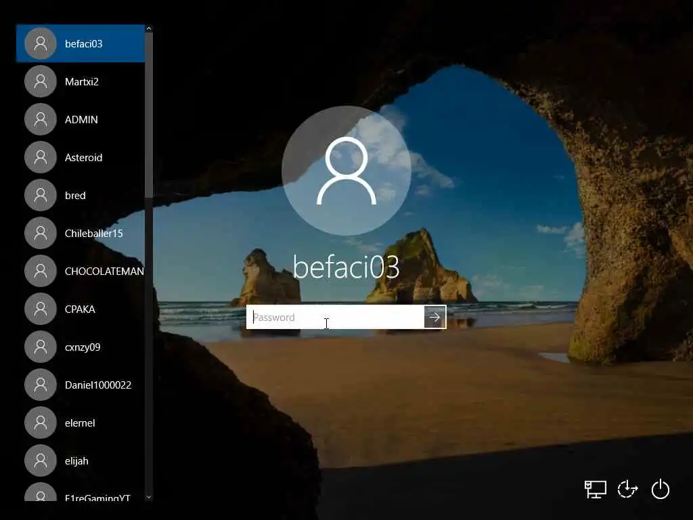Screen dimensions: 693x520
Task: Click the large befaci03 username heading
Action: tap(346, 267)
